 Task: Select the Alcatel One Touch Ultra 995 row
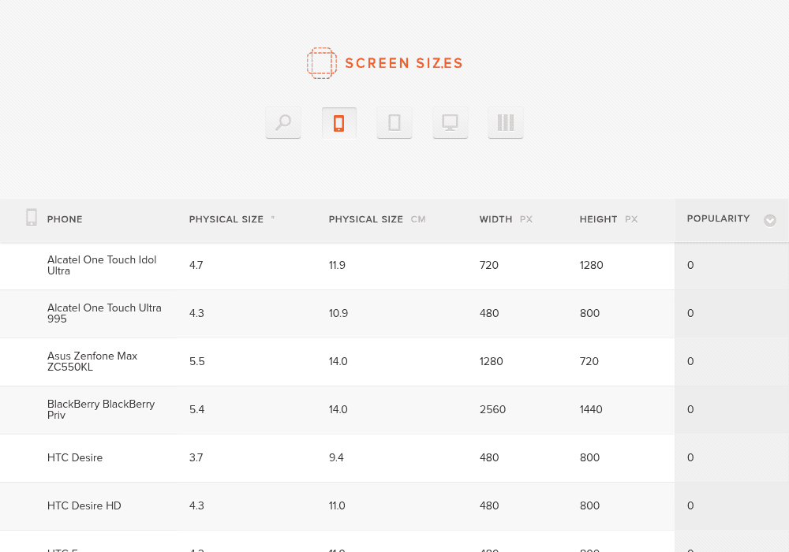[x=337, y=314]
